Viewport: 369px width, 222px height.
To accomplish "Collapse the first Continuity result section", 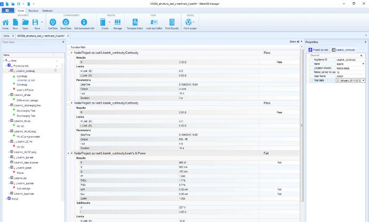I will 72,53.
